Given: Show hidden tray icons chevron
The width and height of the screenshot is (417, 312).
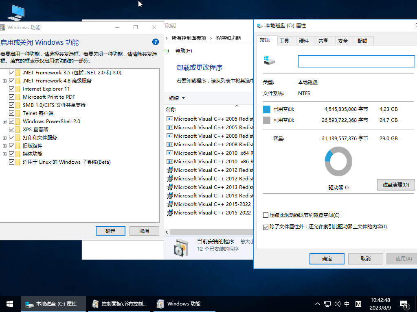Looking at the screenshot, I should 318,304.
